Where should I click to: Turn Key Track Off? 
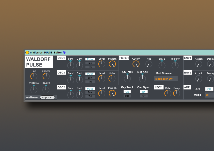click(x=127, y=96)
